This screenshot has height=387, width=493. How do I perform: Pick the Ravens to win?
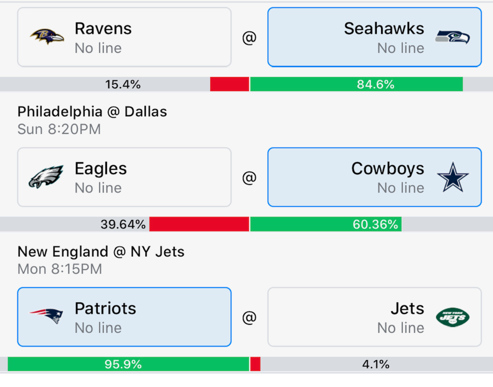click(x=124, y=37)
